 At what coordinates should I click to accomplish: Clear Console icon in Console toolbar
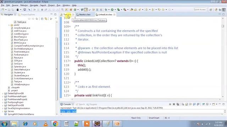[x=183, y=104]
